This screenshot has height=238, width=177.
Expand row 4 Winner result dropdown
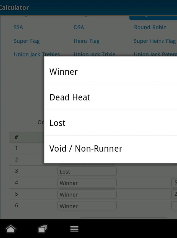click(x=87, y=183)
